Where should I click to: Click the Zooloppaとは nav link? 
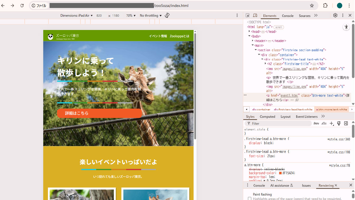(x=179, y=36)
